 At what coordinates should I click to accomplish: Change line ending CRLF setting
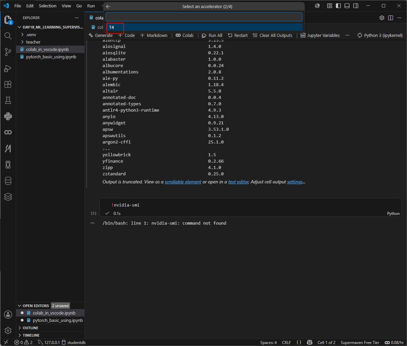pyautogui.click(x=286, y=342)
